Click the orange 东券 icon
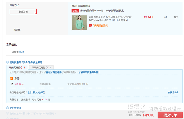The width and height of the screenshot is (184, 119). [11, 78]
